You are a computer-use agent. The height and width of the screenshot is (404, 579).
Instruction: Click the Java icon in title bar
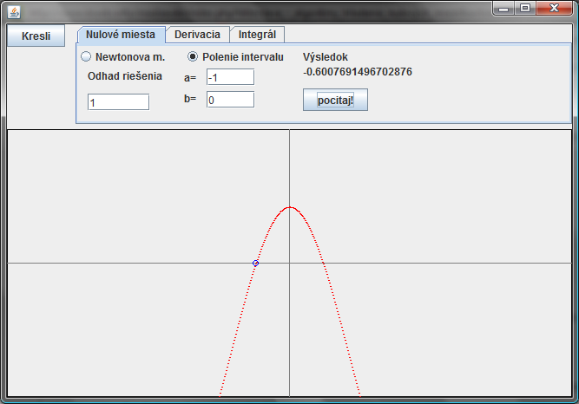(14, 12)
